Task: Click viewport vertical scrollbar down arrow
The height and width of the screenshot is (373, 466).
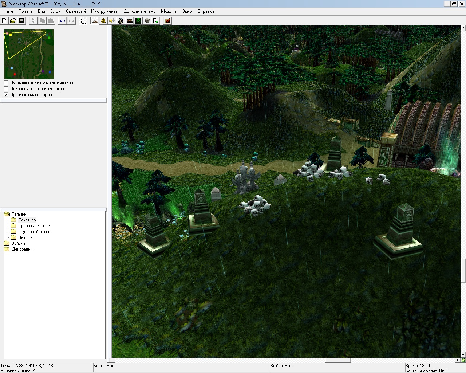Action: coord(463,355)
